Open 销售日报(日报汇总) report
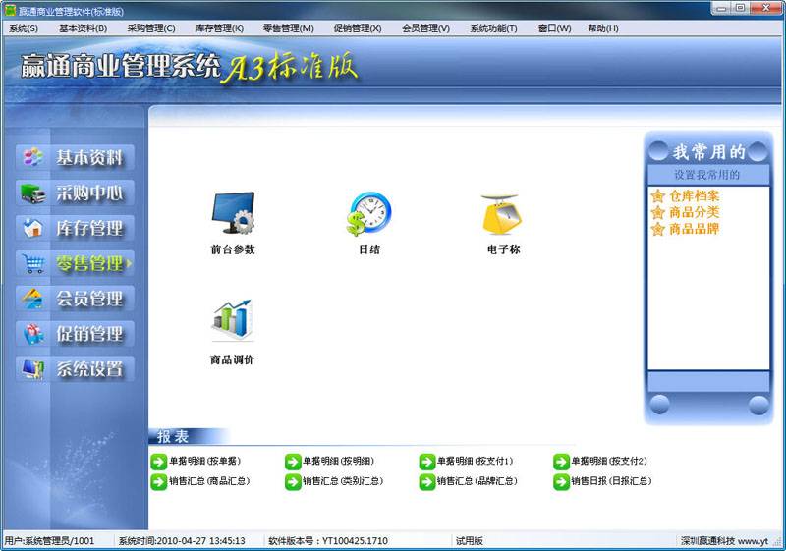Viewport: 786px width, 551px height. click(610, 481)
